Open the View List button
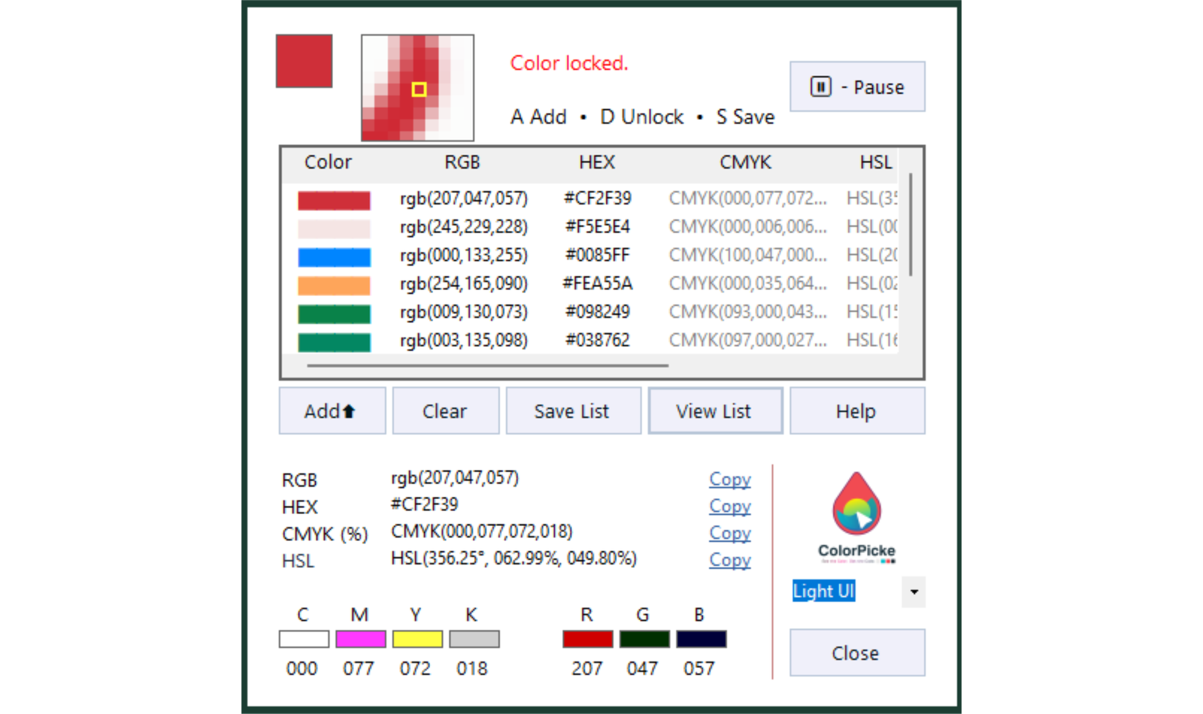1203x714 pixels. coord(715,410)
